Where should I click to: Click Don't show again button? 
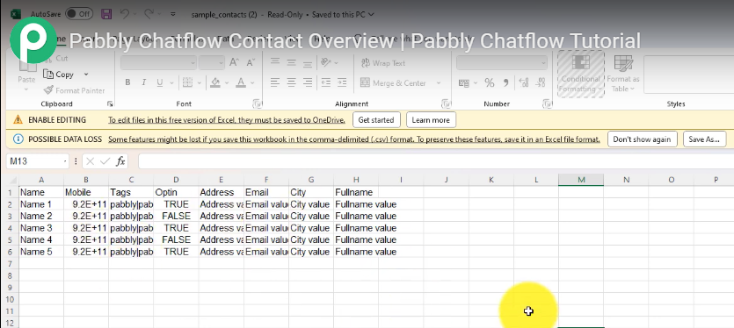[x=643, y=139]
